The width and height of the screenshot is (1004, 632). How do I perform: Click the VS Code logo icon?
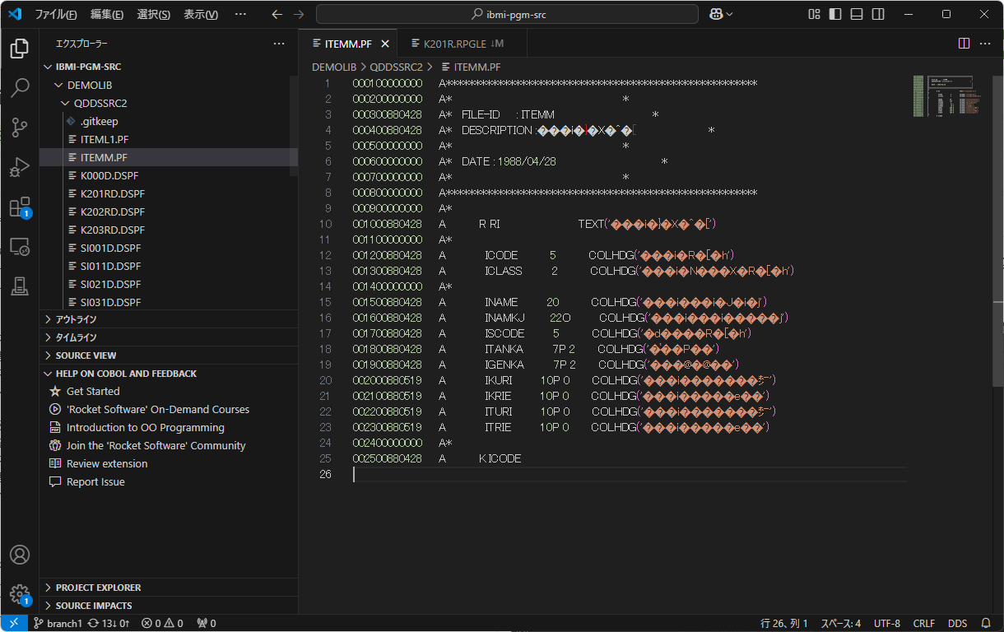pos(14,14)
